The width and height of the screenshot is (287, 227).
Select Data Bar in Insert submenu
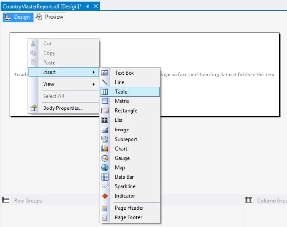[x=130, y=177]
